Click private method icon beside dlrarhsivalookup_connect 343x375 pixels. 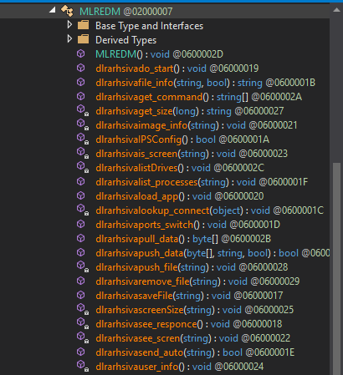(x=83, y=210)
